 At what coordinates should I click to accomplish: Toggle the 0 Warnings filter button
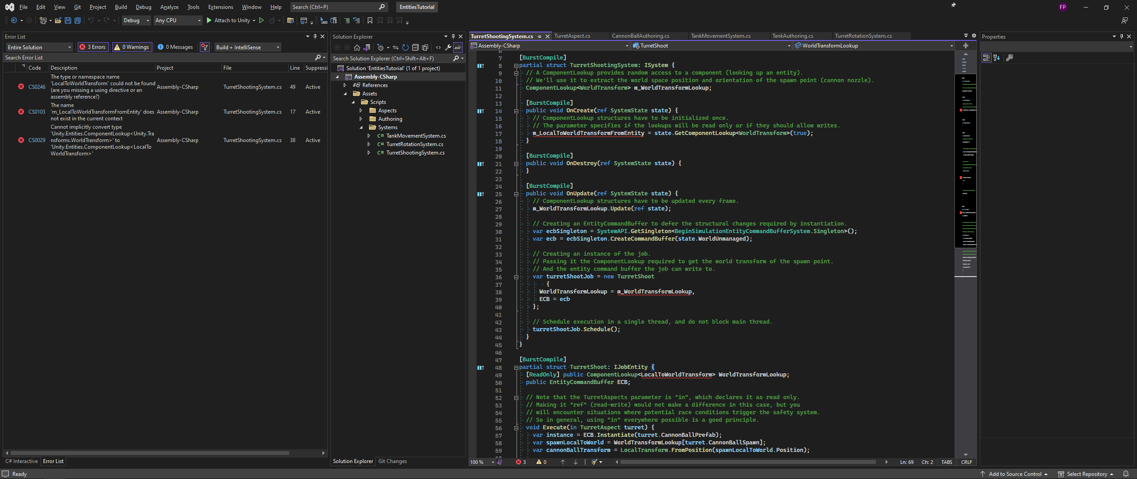132,47
